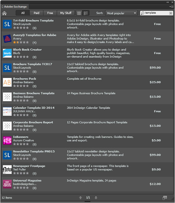This screenshot has height=203, width=175.
Task: Open Corporate Brochure Report title
Action: pos(33,122)
